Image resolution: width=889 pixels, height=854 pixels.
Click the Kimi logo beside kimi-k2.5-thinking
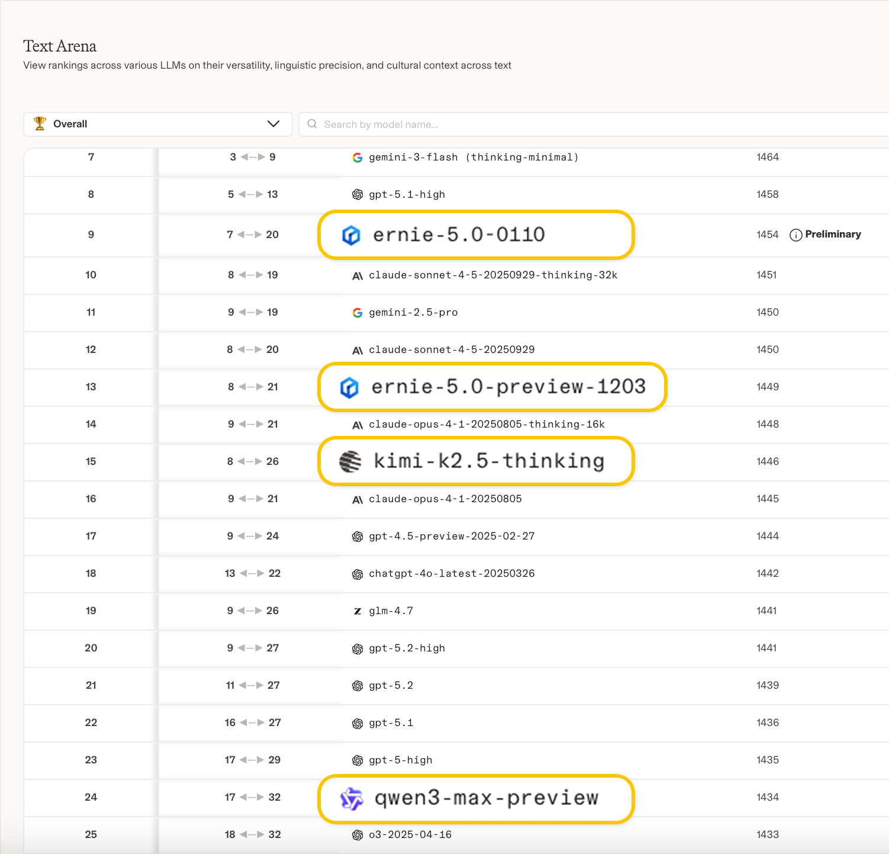(350, 461)
